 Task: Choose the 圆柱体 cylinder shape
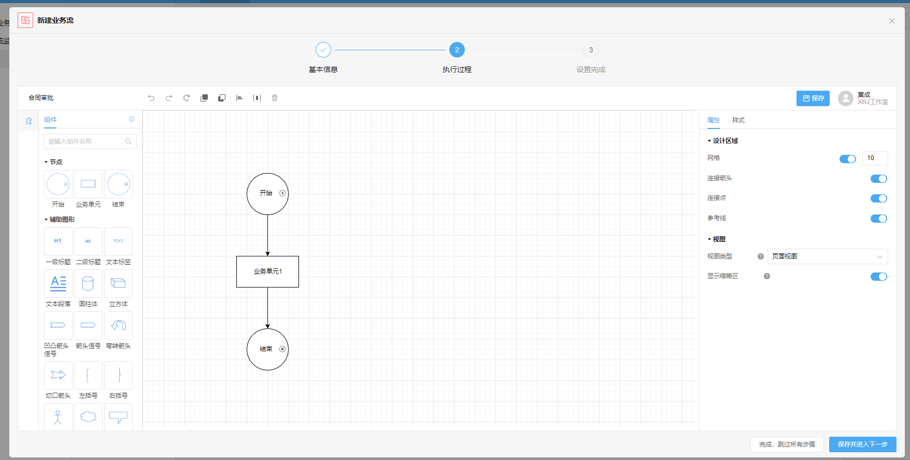click(x=88, y=283)
